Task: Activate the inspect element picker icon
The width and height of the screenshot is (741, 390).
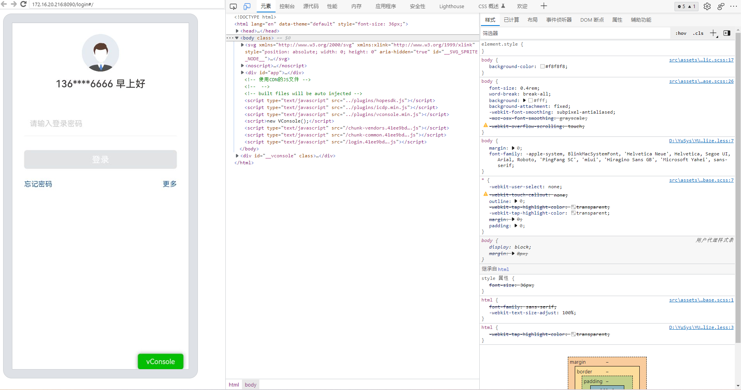Action: (233, 7)
